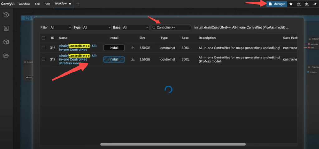Select the unsaved Workflow tab

63,4
